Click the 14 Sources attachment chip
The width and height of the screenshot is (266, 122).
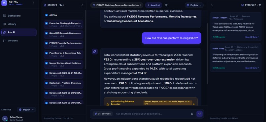pyautogui.click(x=103, y=114)
